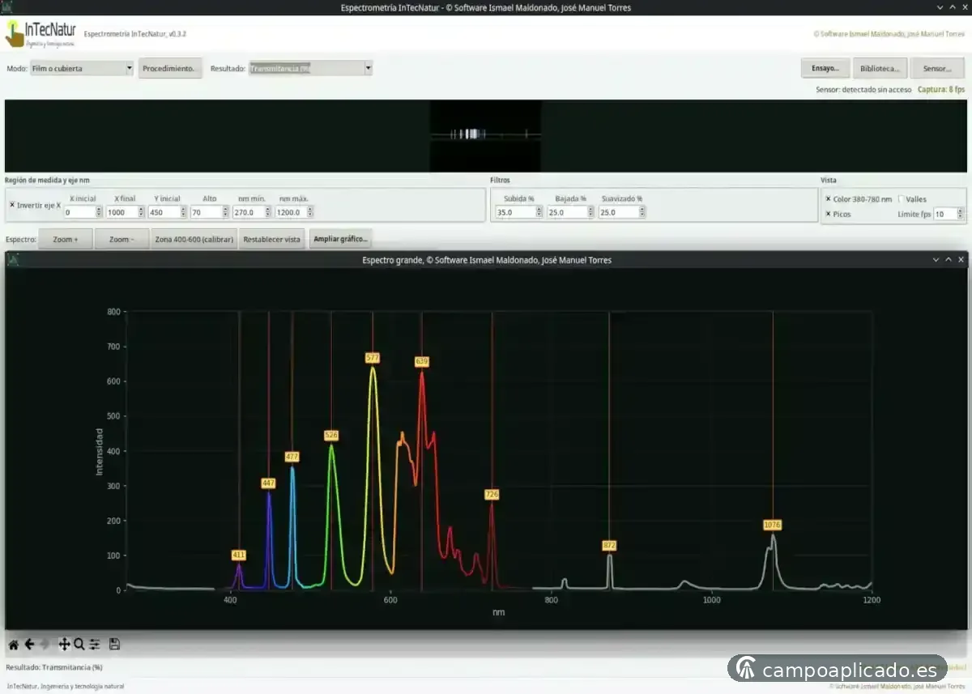Adjust the Limite fps spin box
The image size is (972, 694).
pyautogui.click(x=949, y=214)
